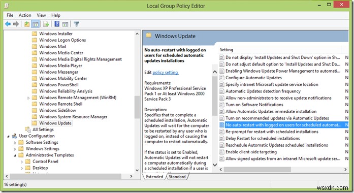Click the User Configuration icon
Viewport: 354px width, 193px height.
pos(14,136)
